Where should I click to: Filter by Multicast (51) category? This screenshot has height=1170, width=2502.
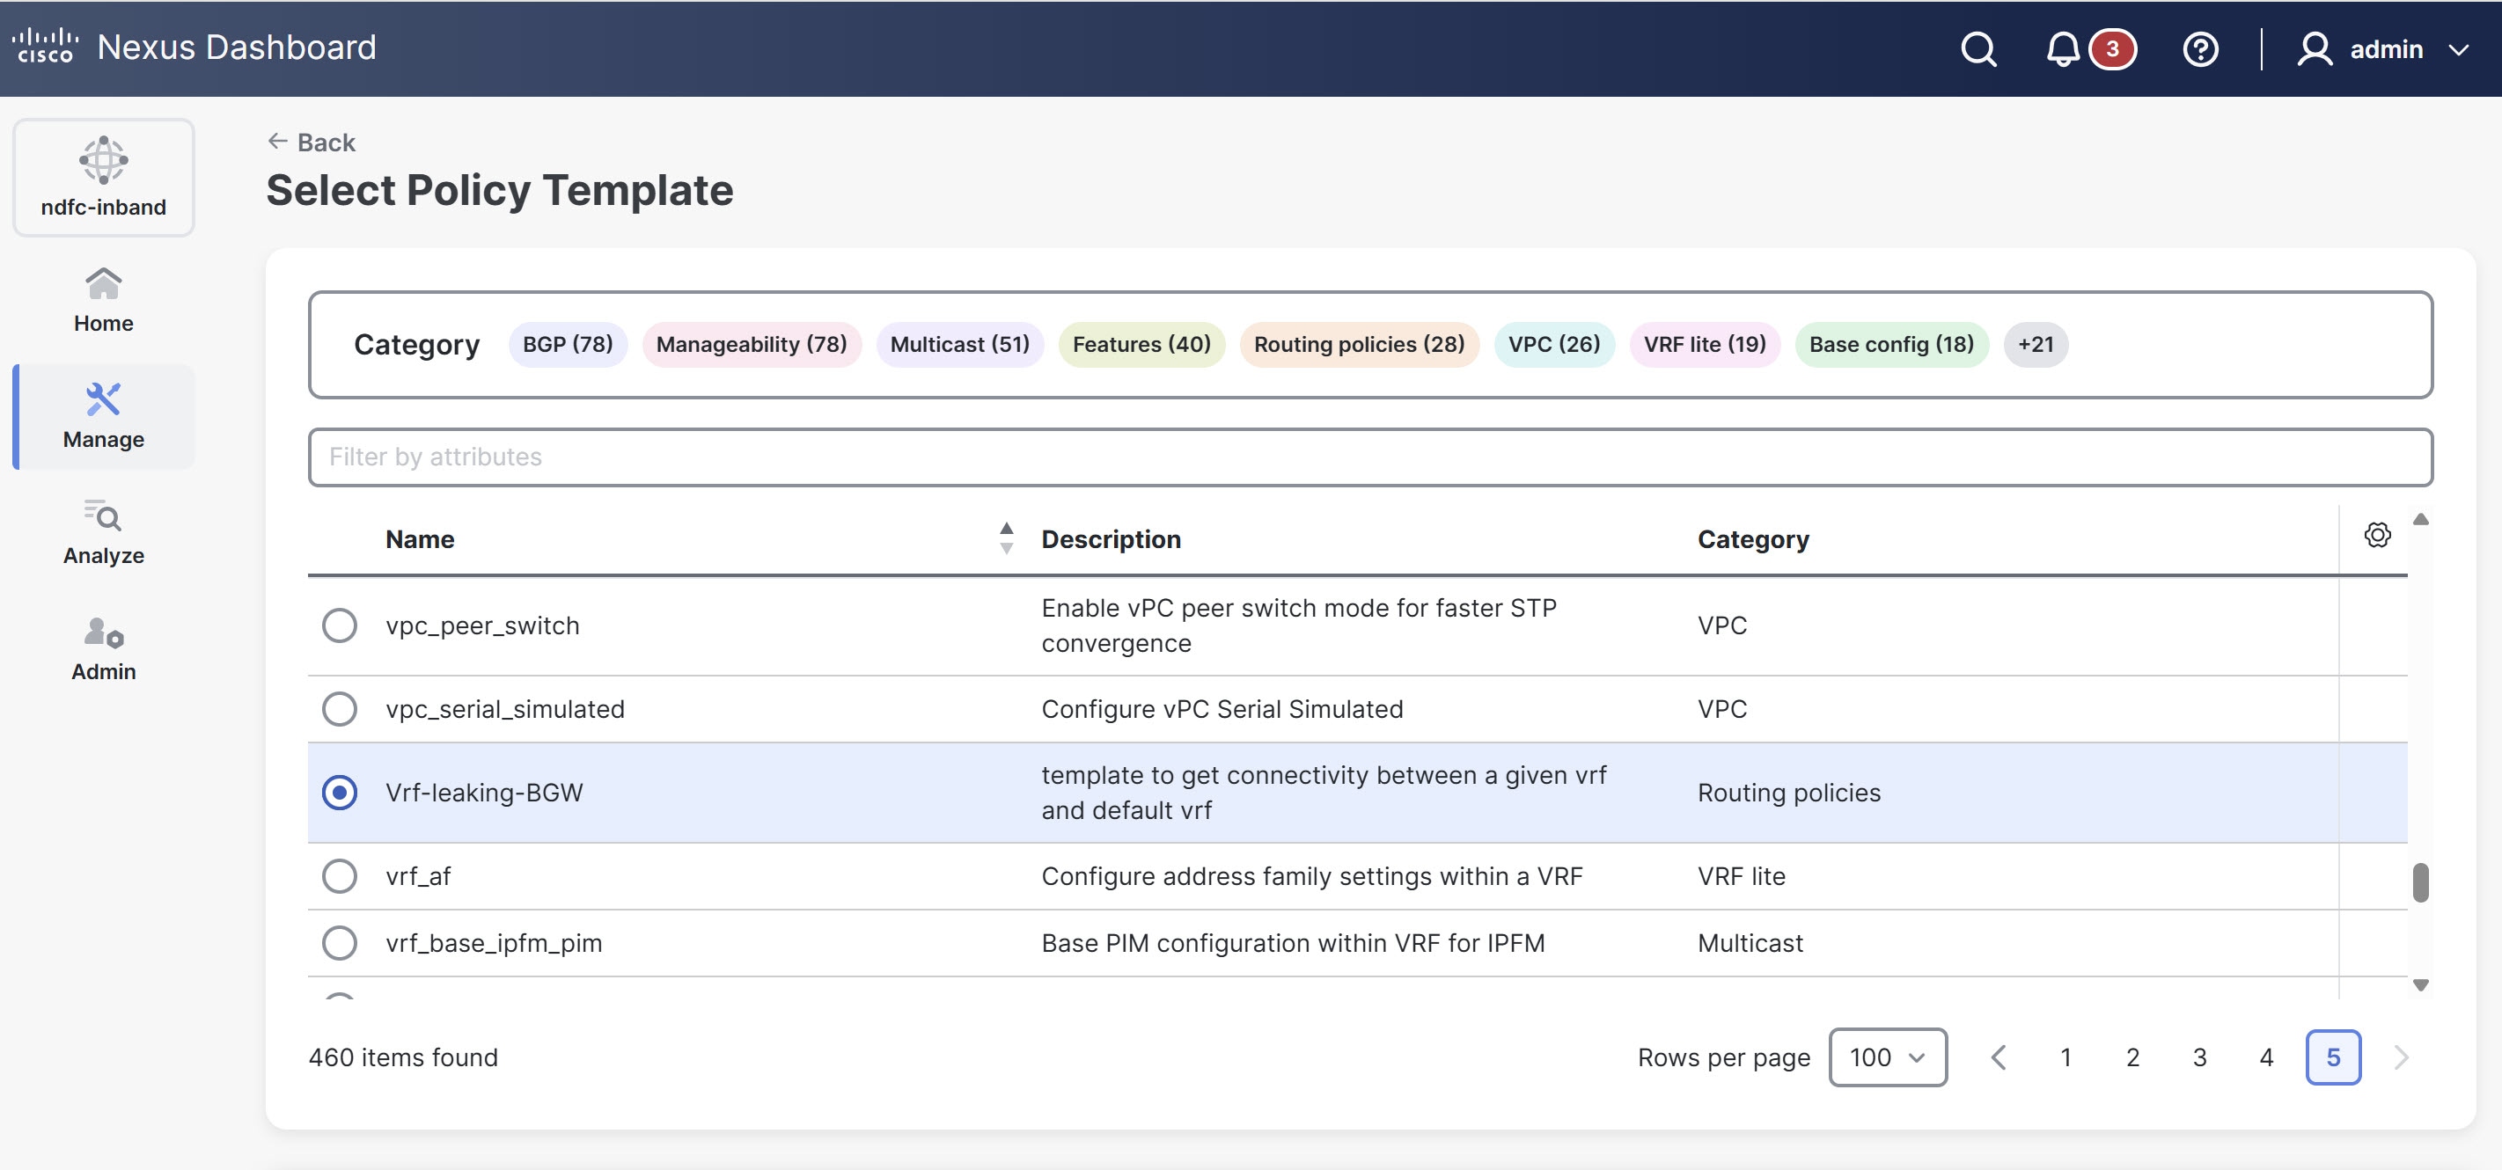click(x=959, y=345)
